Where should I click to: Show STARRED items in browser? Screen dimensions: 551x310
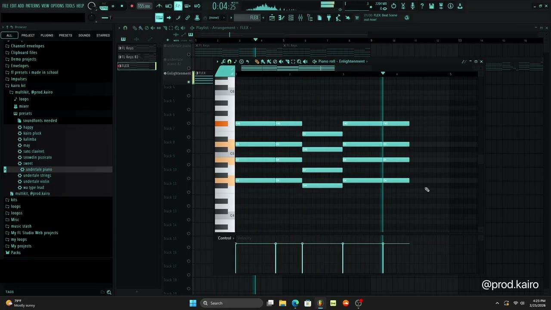click(103, 35)
